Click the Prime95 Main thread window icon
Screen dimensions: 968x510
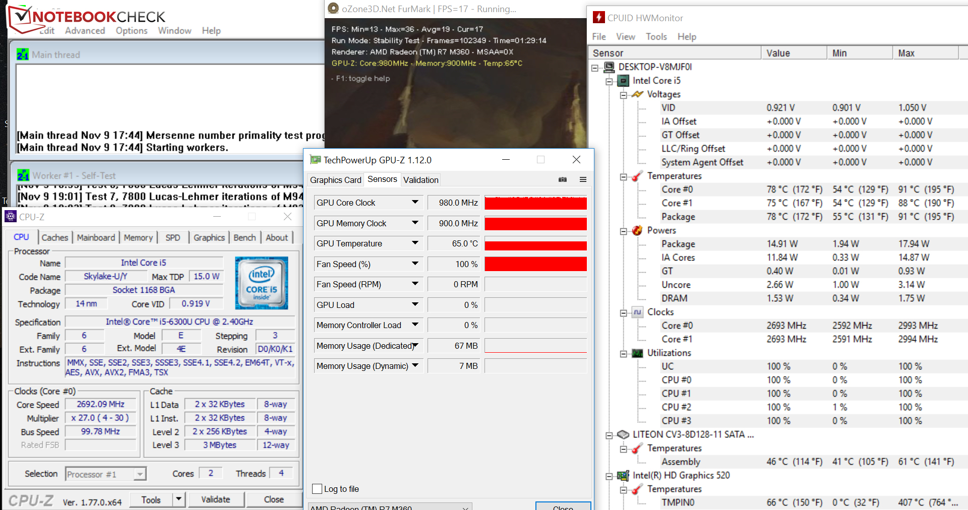[x=23, y=54]
